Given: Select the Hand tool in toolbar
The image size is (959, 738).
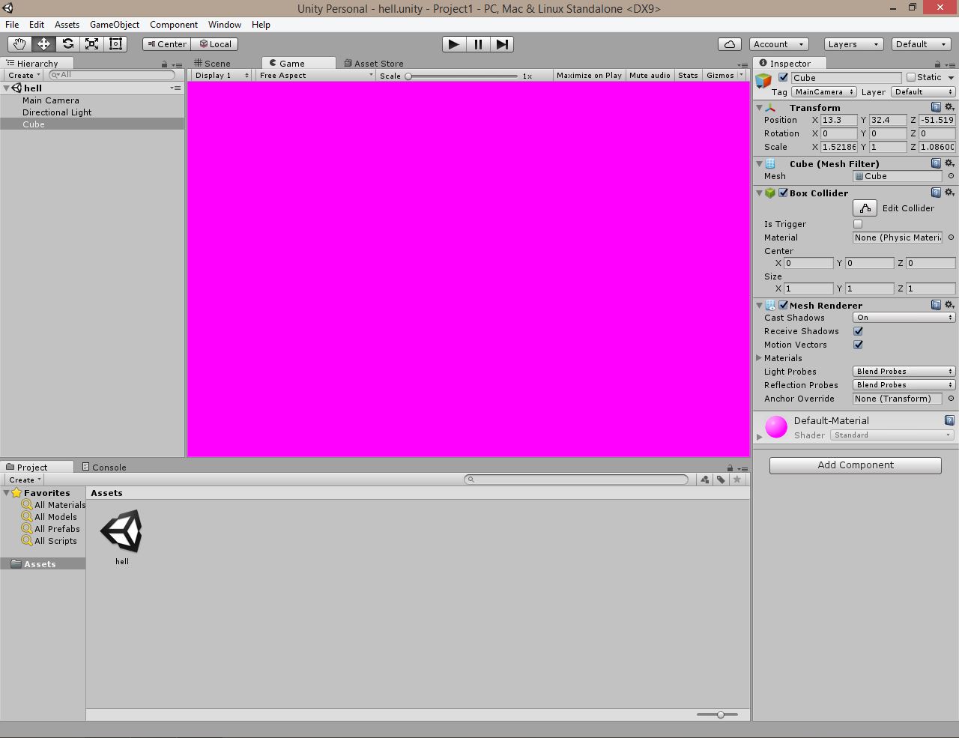Looking at the screenshot, I should [x=19, y=44].
